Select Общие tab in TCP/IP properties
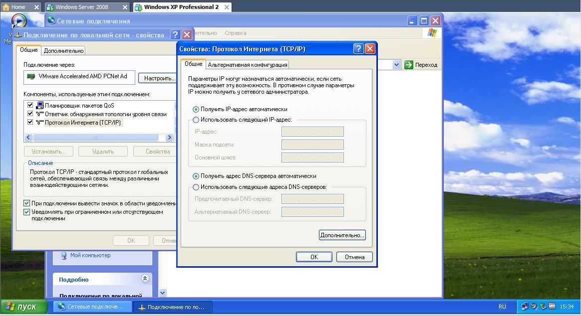The width and height of the screenshot is (581, 316). (x=194, y=64)
